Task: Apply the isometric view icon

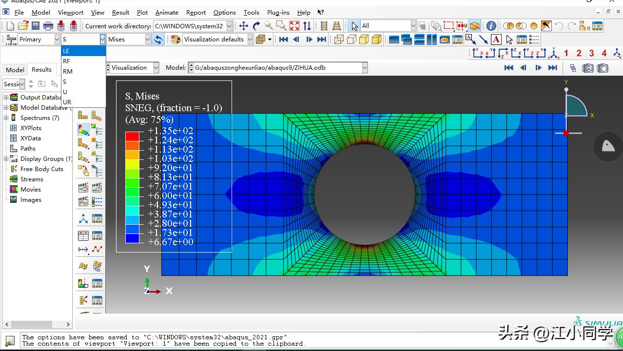Action: (554, 53)
